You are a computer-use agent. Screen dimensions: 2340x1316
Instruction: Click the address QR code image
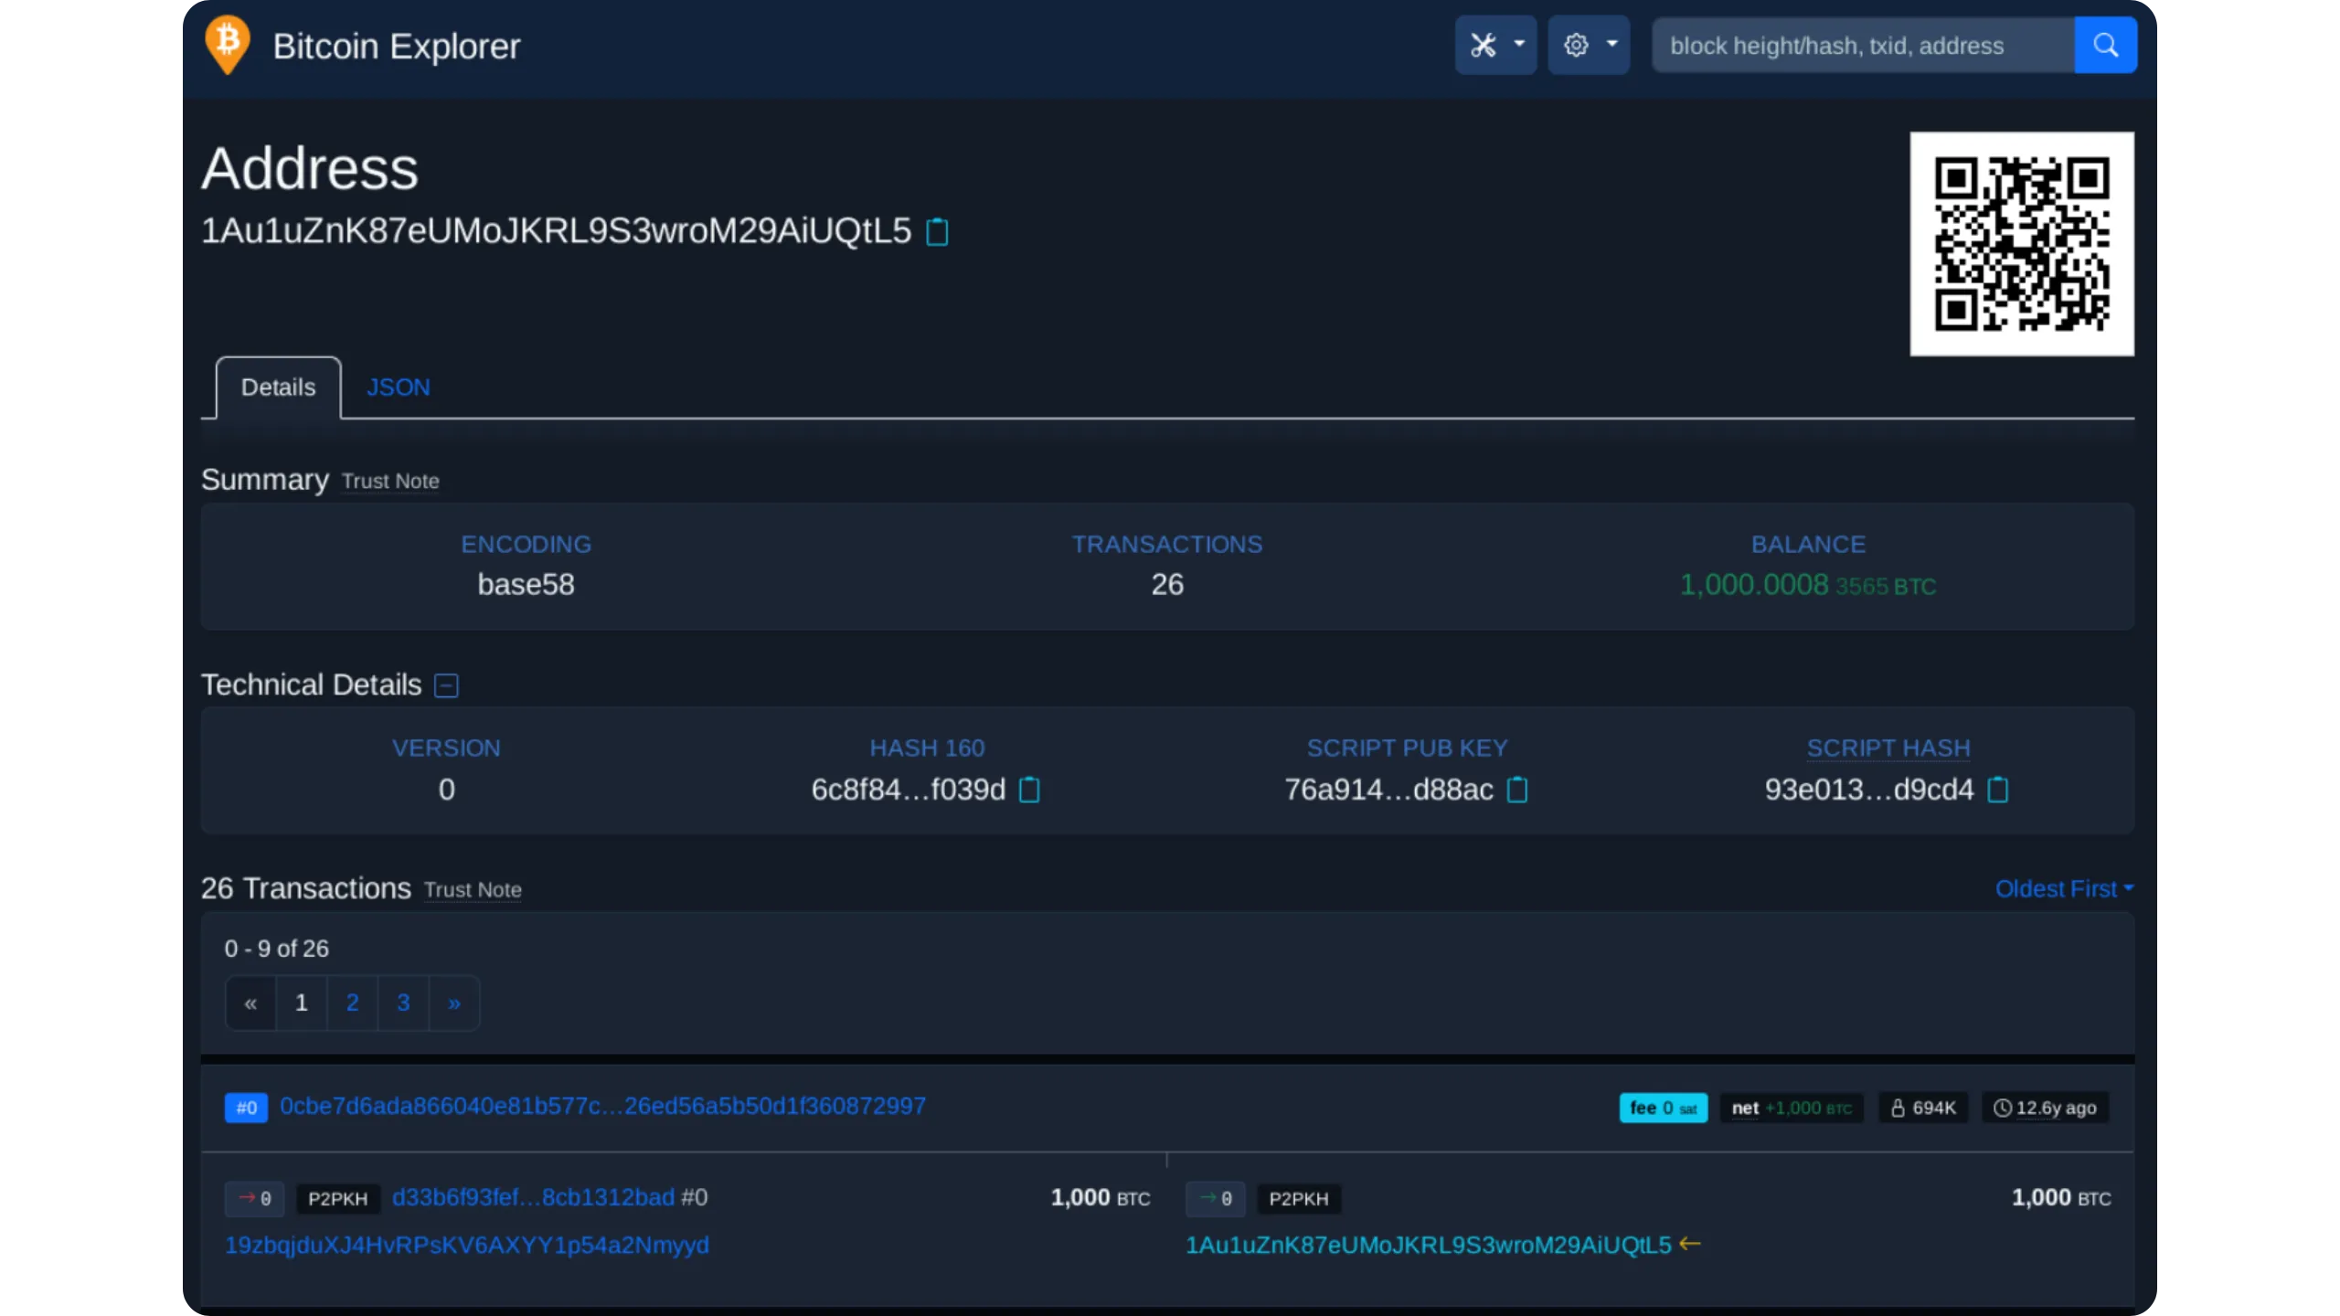(2022, 244)
